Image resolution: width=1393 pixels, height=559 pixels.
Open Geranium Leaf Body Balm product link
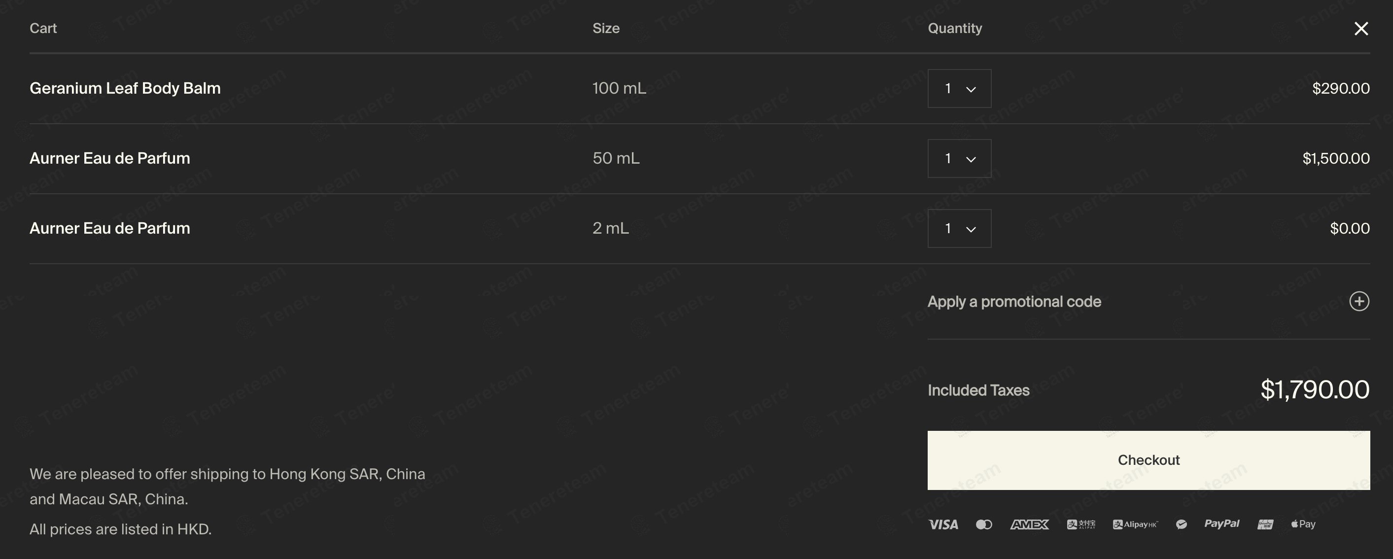coord(125,88)
